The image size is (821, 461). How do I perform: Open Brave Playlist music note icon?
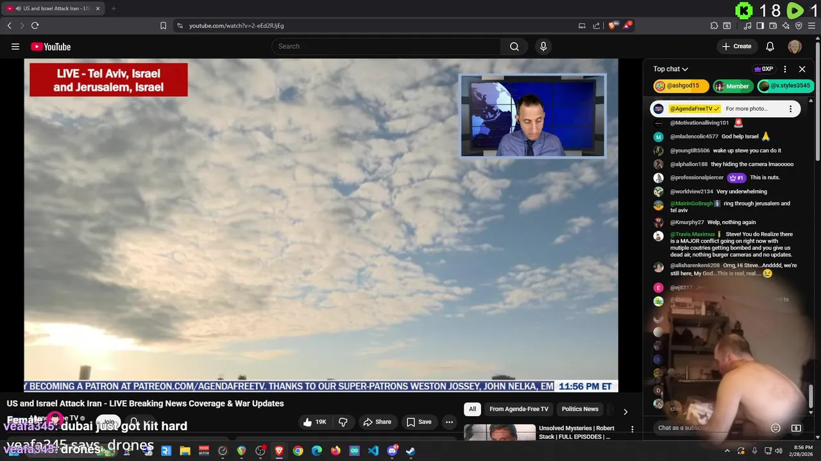[x=748, y=26]
